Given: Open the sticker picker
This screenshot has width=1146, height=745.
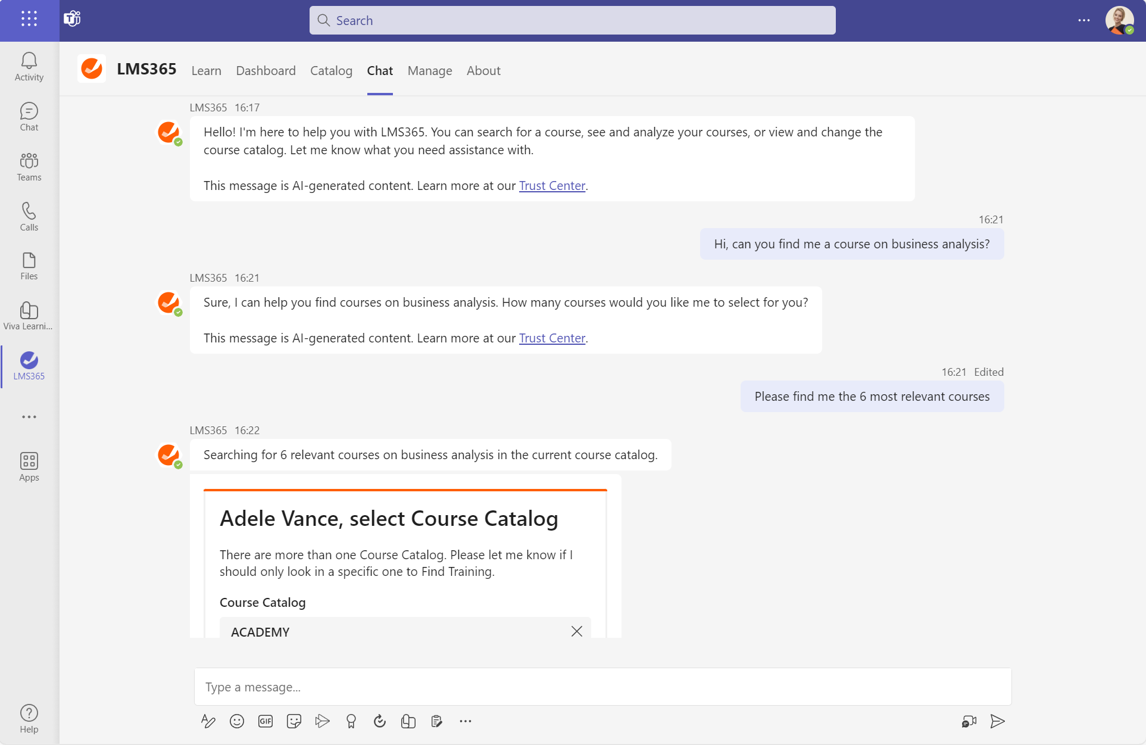Looking at the screenshot, I should tap(294, 722).
